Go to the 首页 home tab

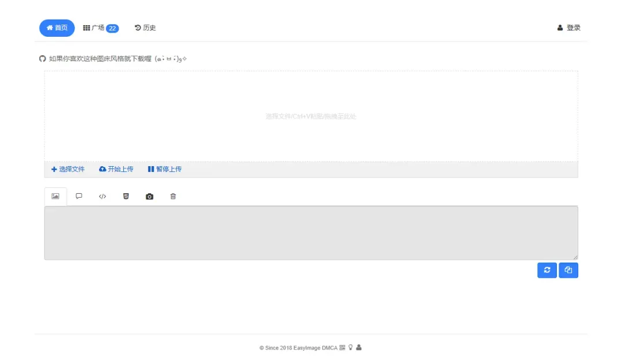coord(57,28)
